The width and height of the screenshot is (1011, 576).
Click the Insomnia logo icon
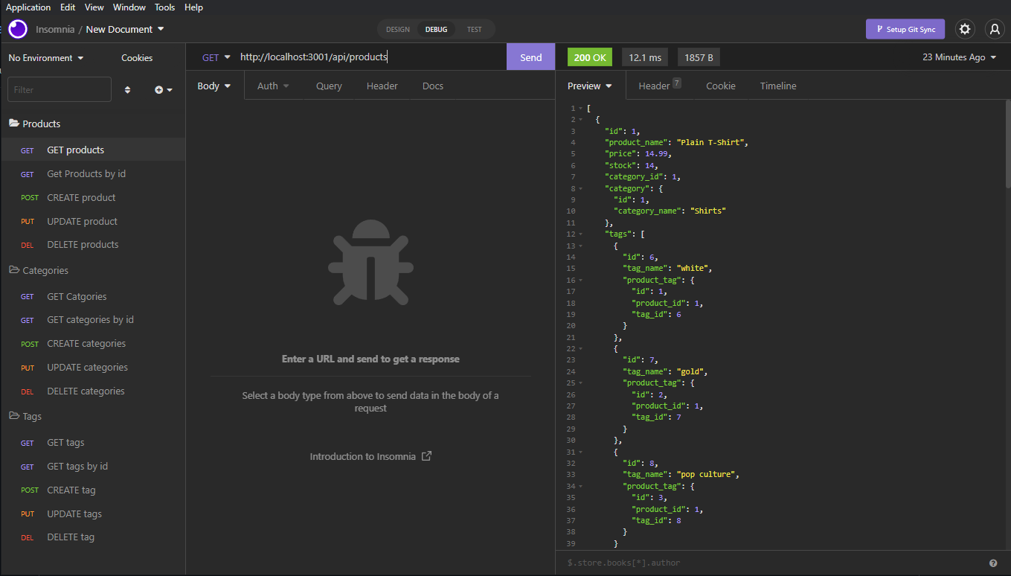click(x=17, y=28)
